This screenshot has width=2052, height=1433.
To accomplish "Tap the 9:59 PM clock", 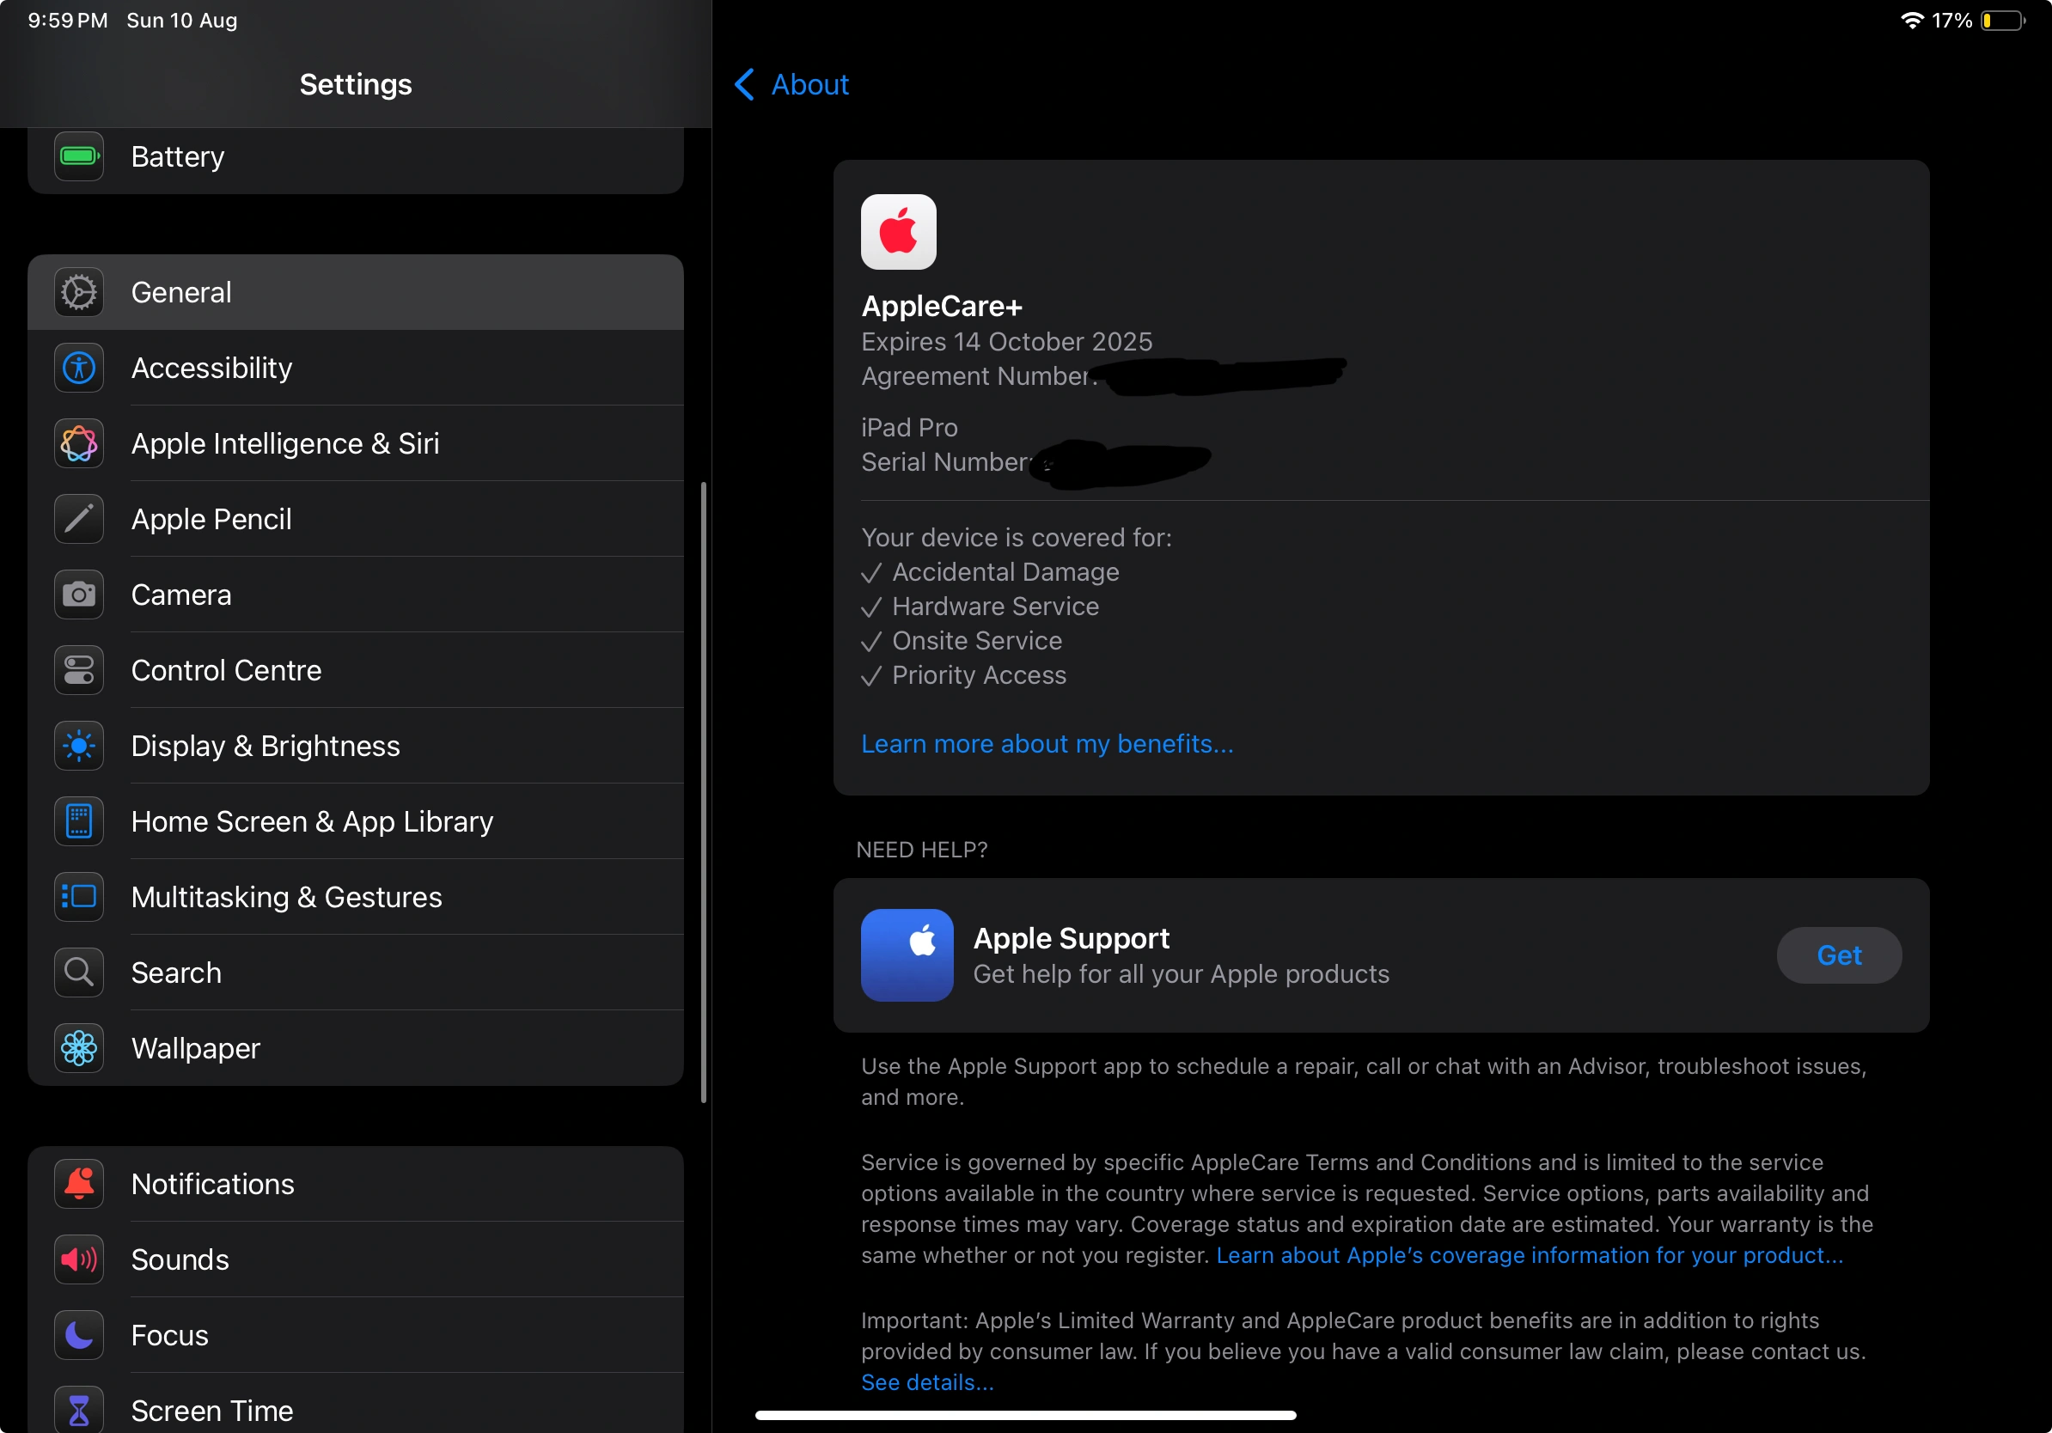I will pos(68,21).
